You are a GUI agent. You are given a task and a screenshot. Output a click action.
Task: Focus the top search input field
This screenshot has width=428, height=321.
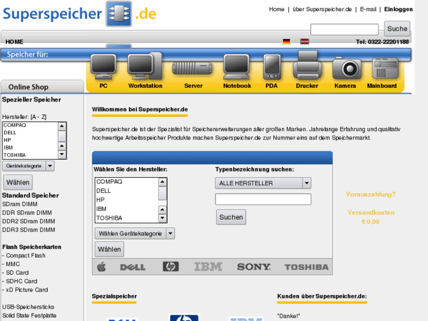pyautogui.click(x=344, y=29)
